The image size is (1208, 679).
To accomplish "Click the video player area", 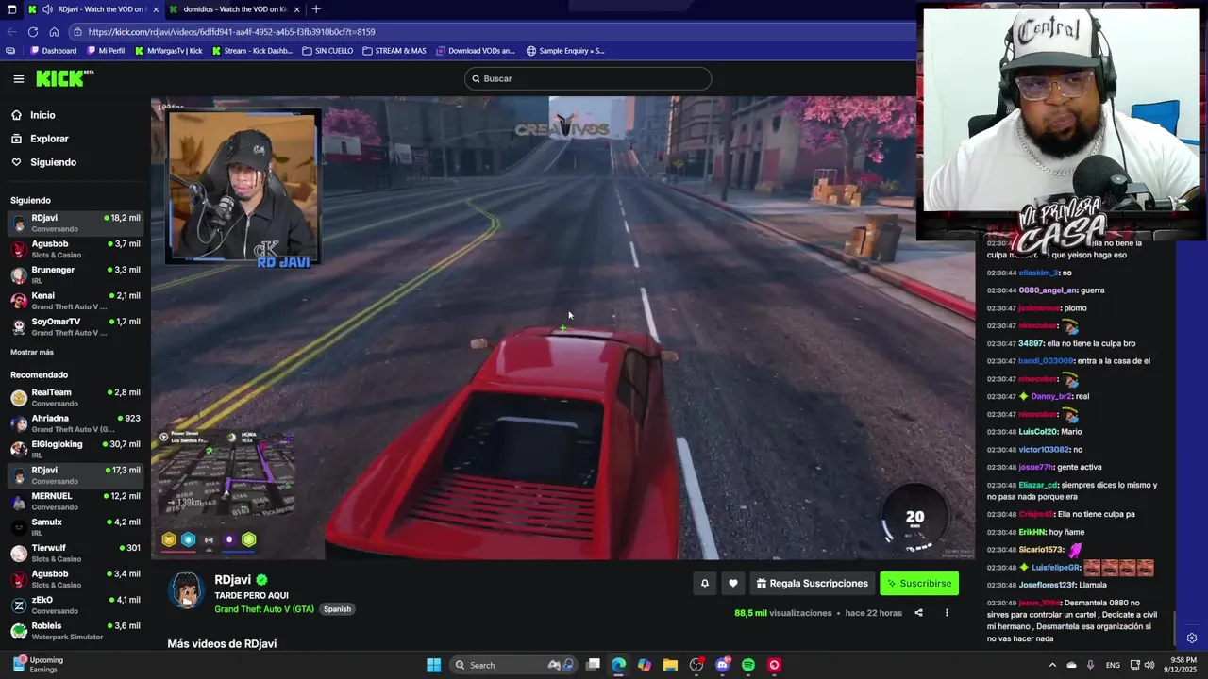I will point(562,328).
